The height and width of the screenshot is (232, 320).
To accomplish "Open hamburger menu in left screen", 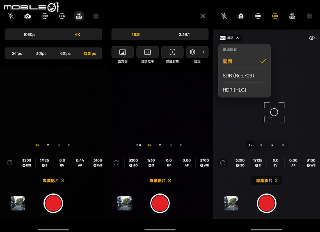I will pyautogui.click(x=96, y=16).
